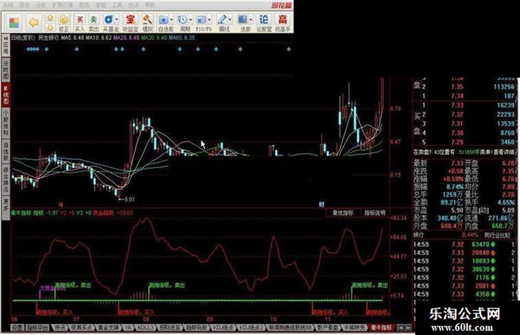Click the yellow down arrow icon
The height and width of the screenshot is (335, 520).
coord(50,27)
